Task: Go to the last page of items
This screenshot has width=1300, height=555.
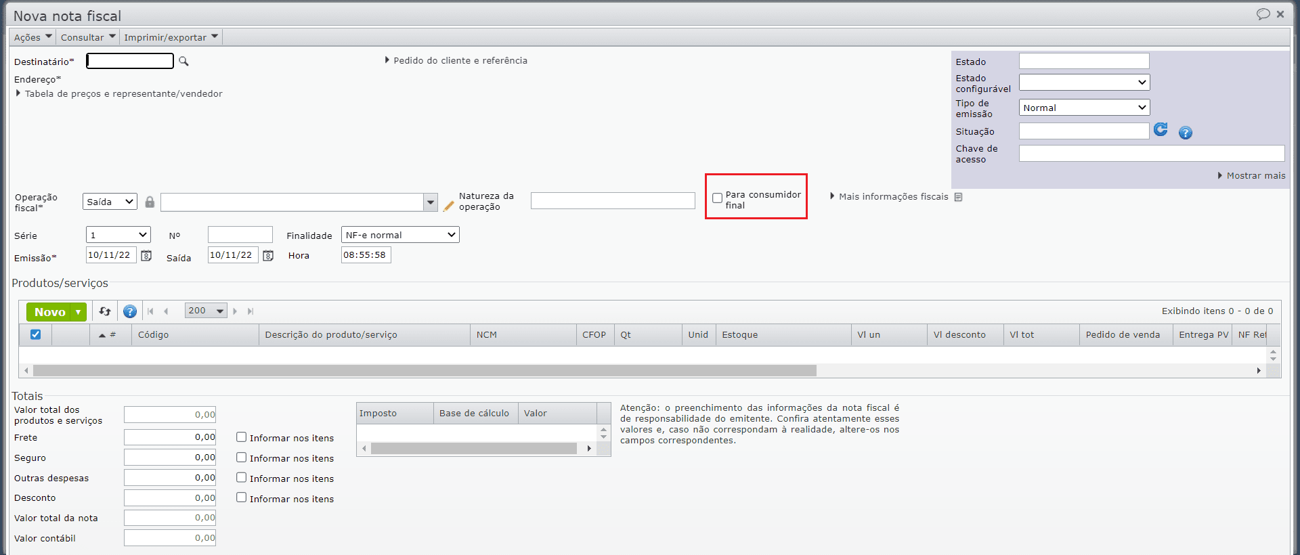Action: pyautogui.click(x=251, y=311)
